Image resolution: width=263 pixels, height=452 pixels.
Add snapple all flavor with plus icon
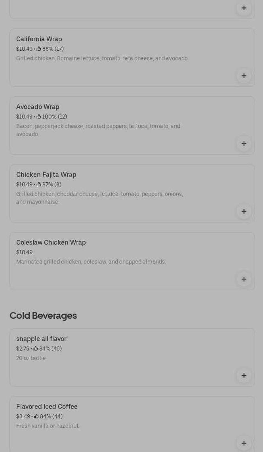click(244, 375)
